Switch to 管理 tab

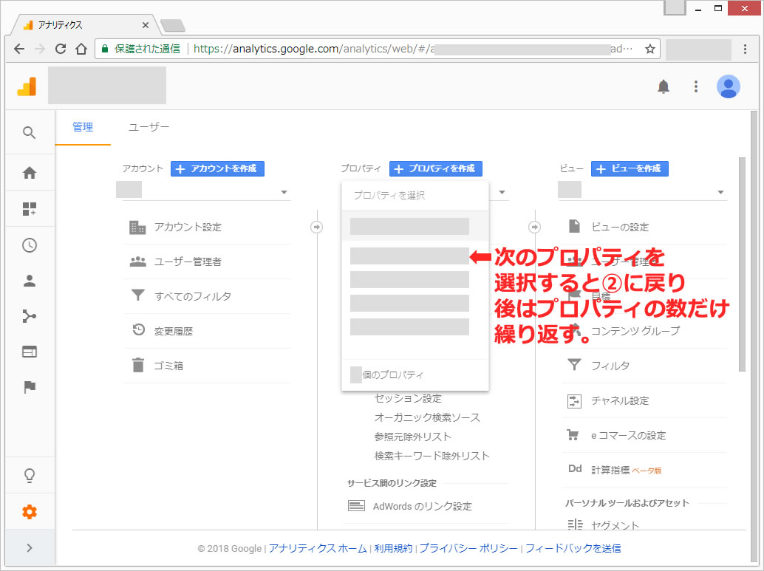point(83,127)
